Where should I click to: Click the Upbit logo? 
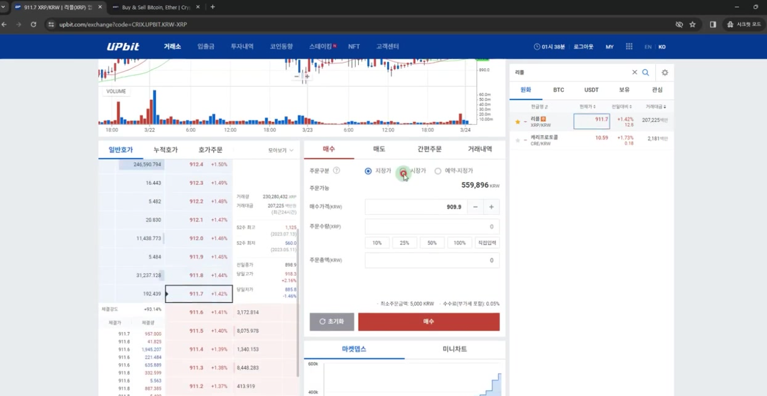(123, 46)
